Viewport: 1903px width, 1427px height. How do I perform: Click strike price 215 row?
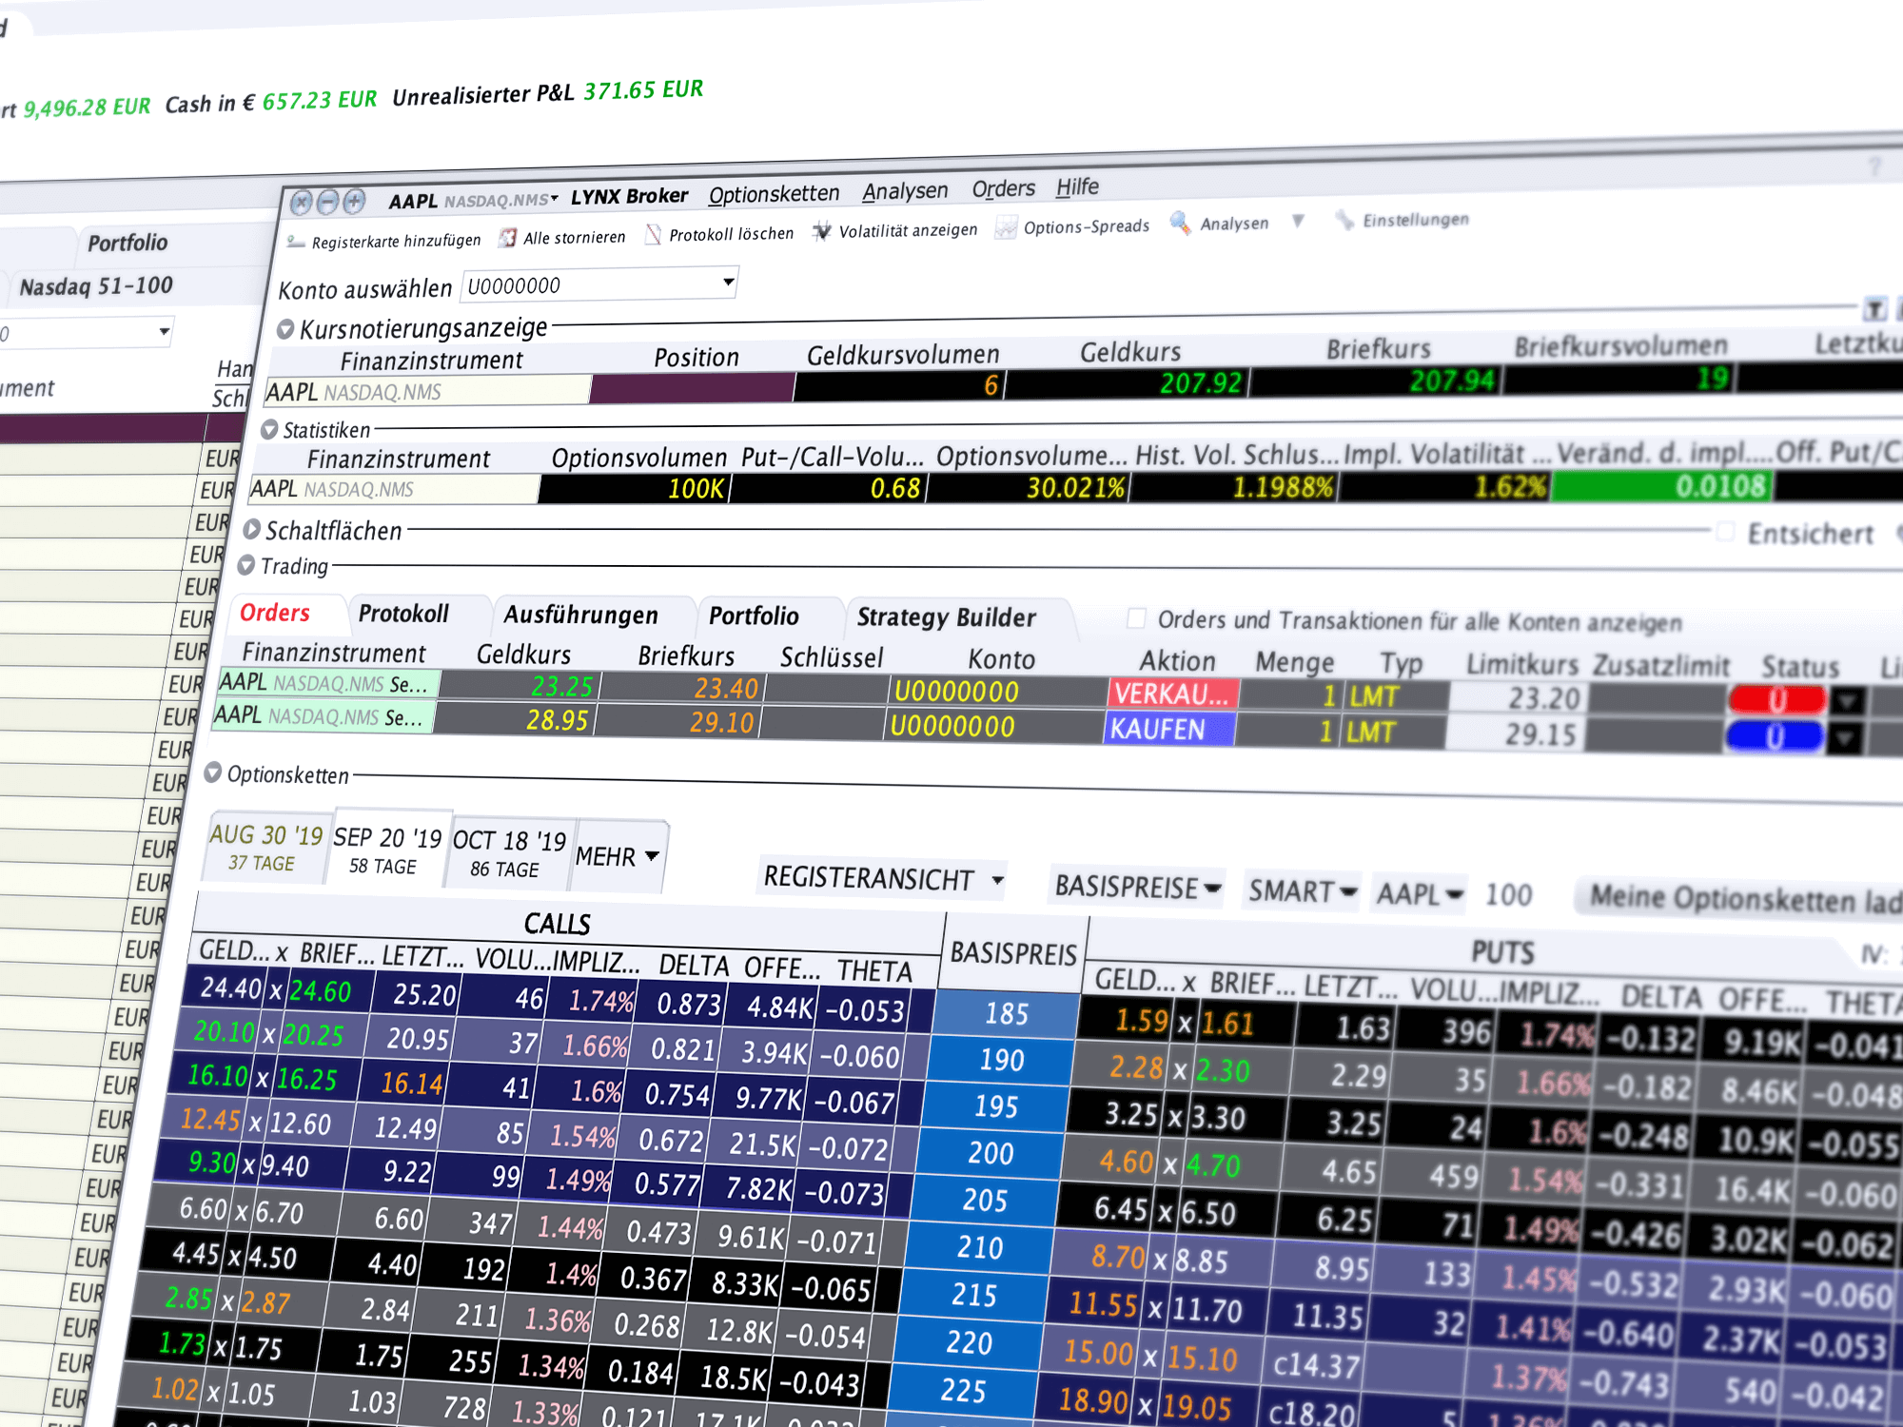[974, 1295]
